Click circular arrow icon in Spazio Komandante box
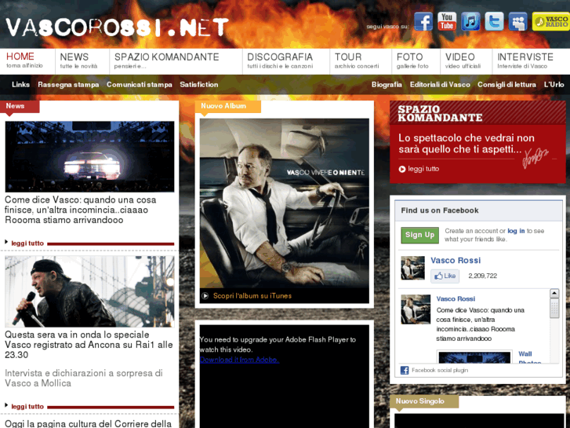The image size is (570, 428). (x=401, y=169)
